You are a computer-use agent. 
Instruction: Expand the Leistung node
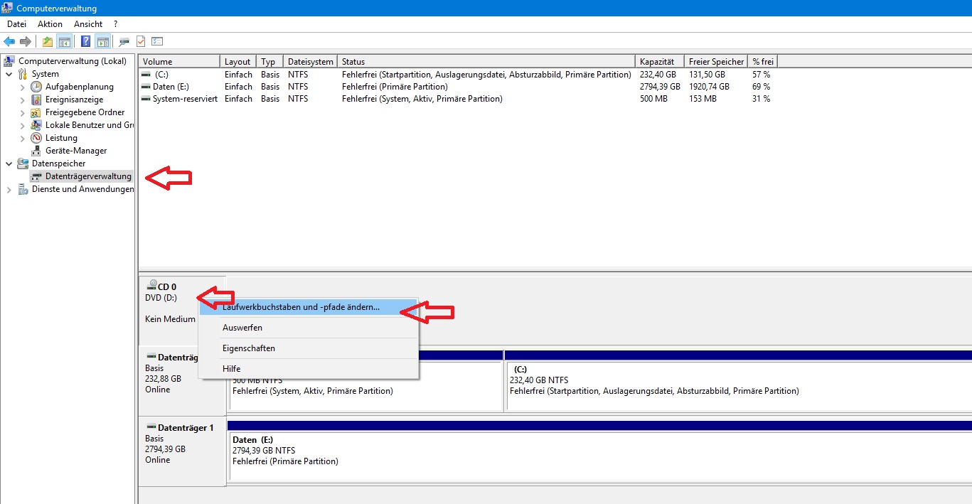point(22,138)
